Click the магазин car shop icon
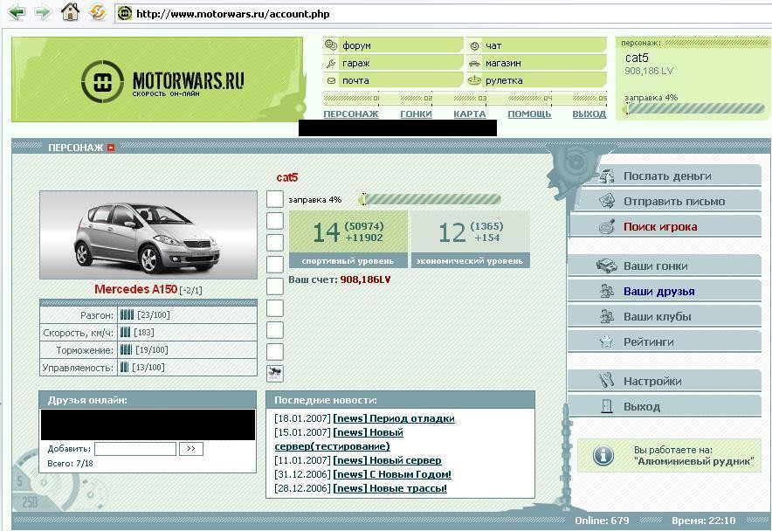 pos(474,63)
